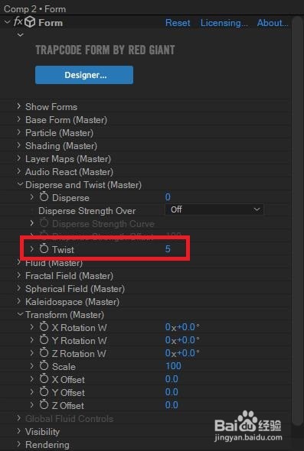Open the Licensing link
The image size is (304, 451).
[224, 23]
